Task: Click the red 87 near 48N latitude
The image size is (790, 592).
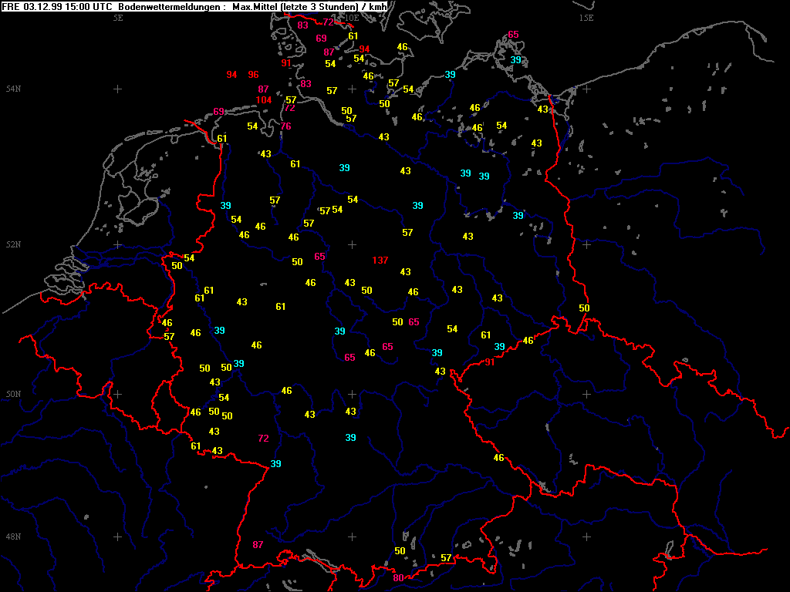Action: (258, 545)
